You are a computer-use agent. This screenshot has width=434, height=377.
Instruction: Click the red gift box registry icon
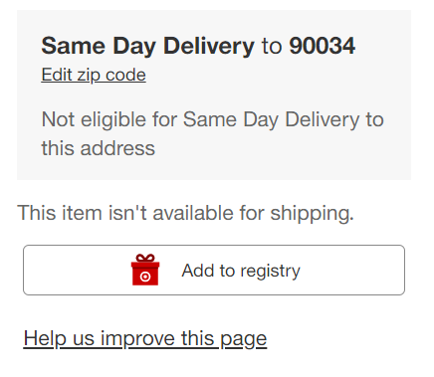tap(145, 270)
